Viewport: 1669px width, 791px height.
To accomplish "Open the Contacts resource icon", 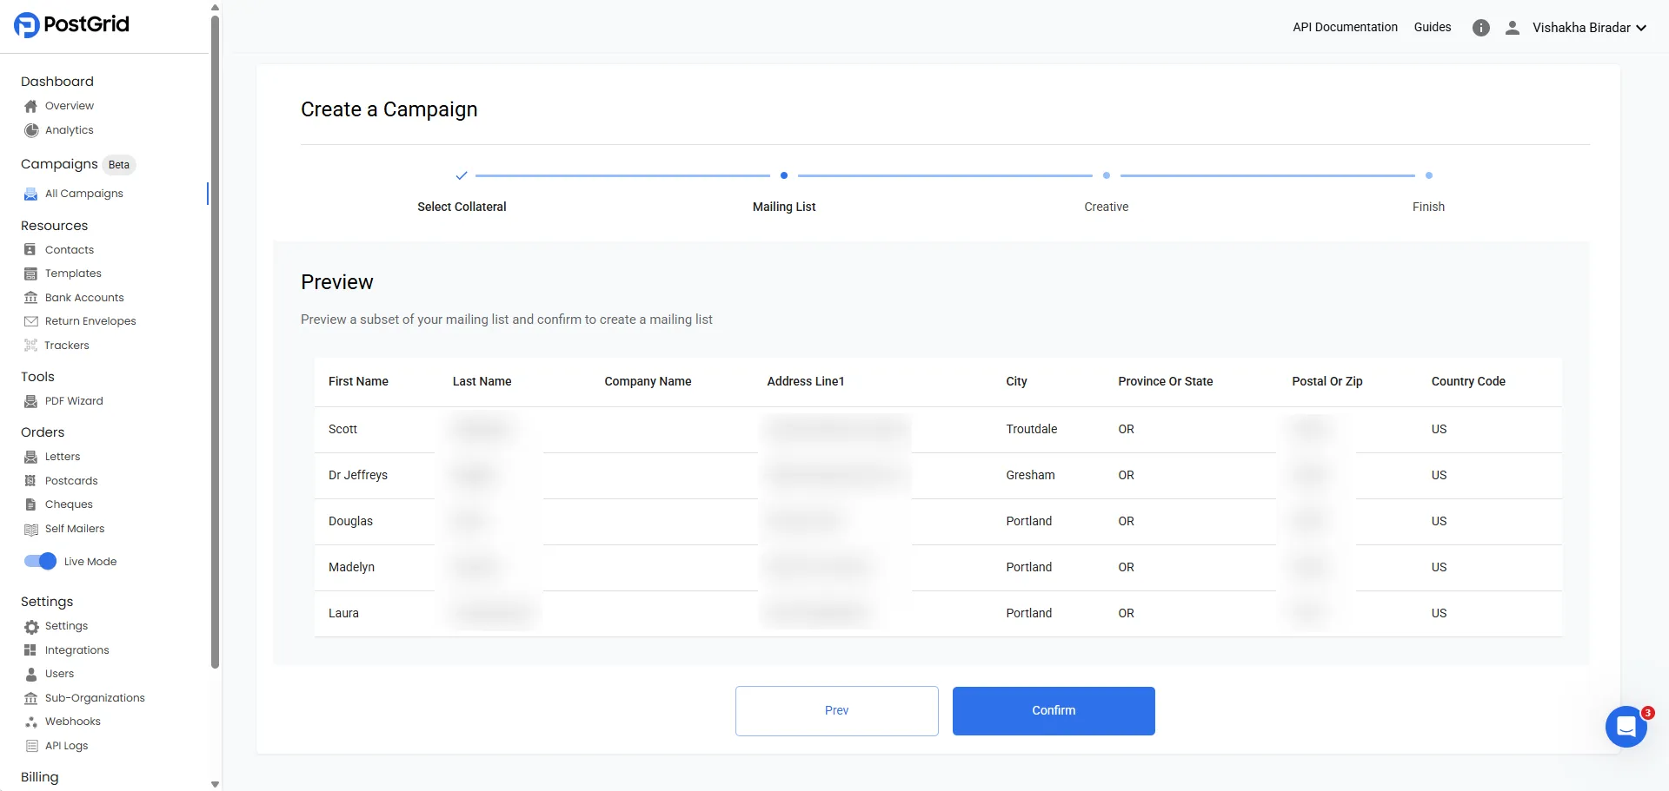I will (30, 249).
